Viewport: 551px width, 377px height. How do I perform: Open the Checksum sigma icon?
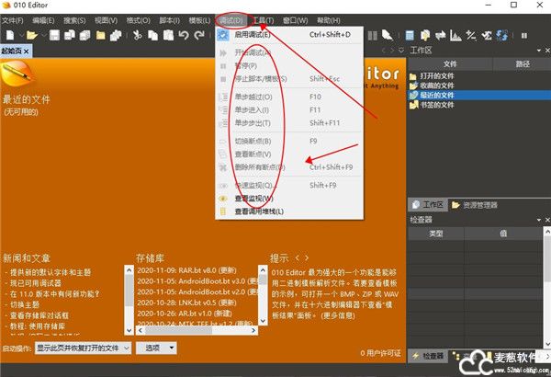(x=487, y=36)
